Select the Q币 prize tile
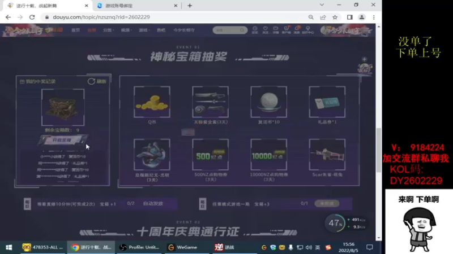This screenshot has width=453, height=254. tap(152, 102)
